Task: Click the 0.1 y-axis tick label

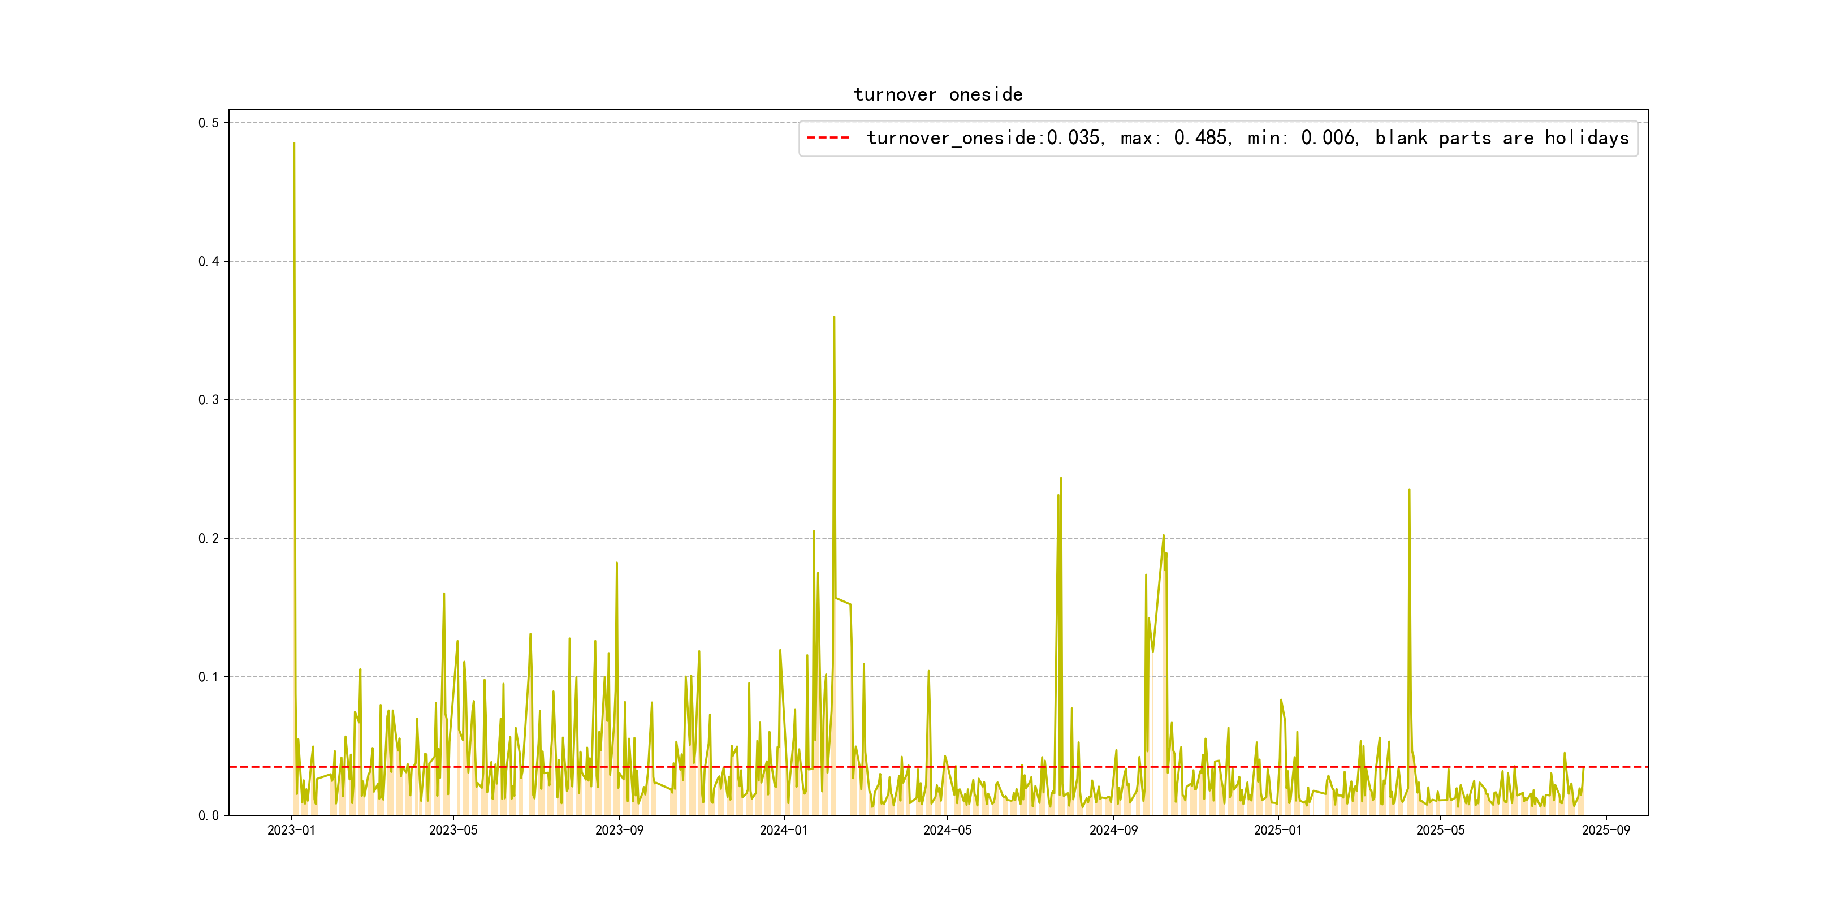Action: point(209,677)
